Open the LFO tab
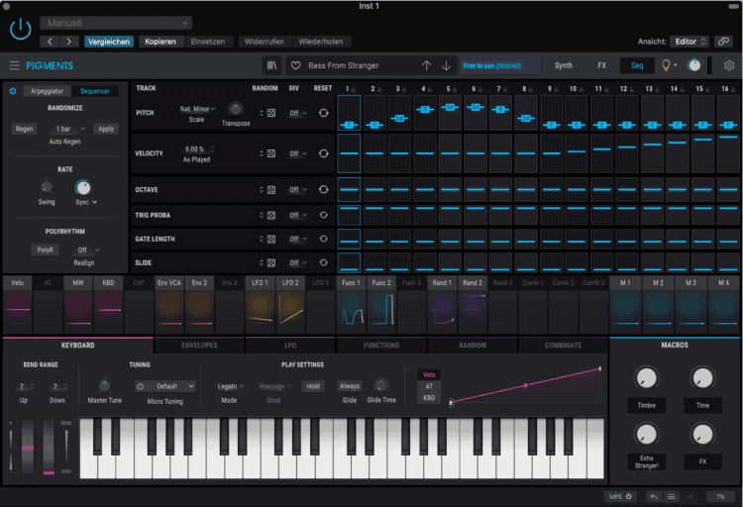 [x=290, y=345]
